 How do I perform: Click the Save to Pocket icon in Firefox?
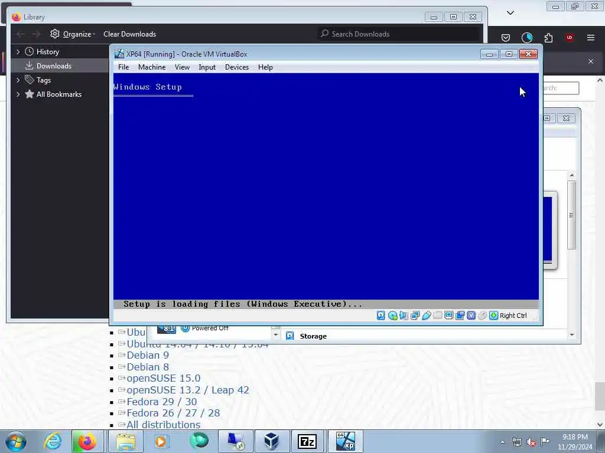click(506, 38)
